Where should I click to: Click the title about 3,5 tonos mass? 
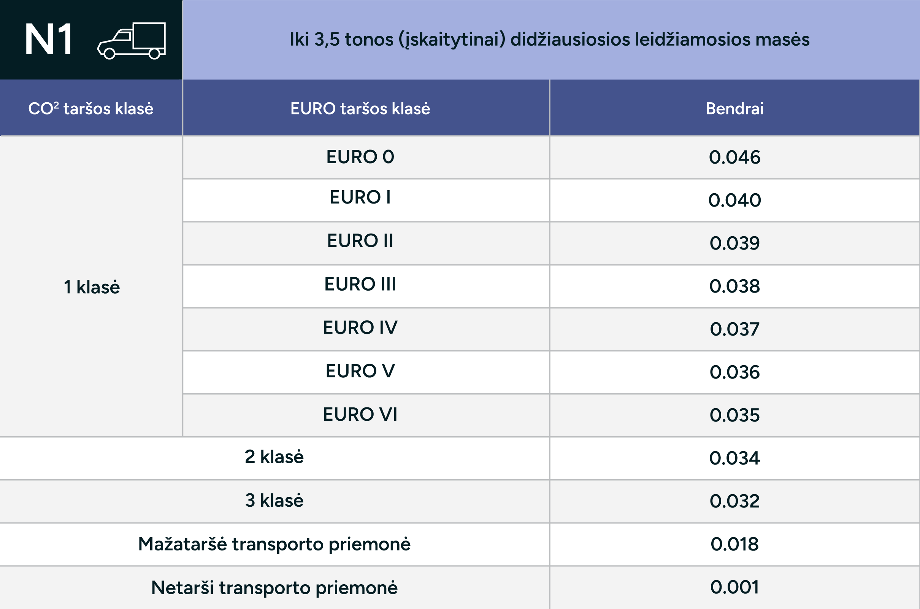(x=550, y=40)
